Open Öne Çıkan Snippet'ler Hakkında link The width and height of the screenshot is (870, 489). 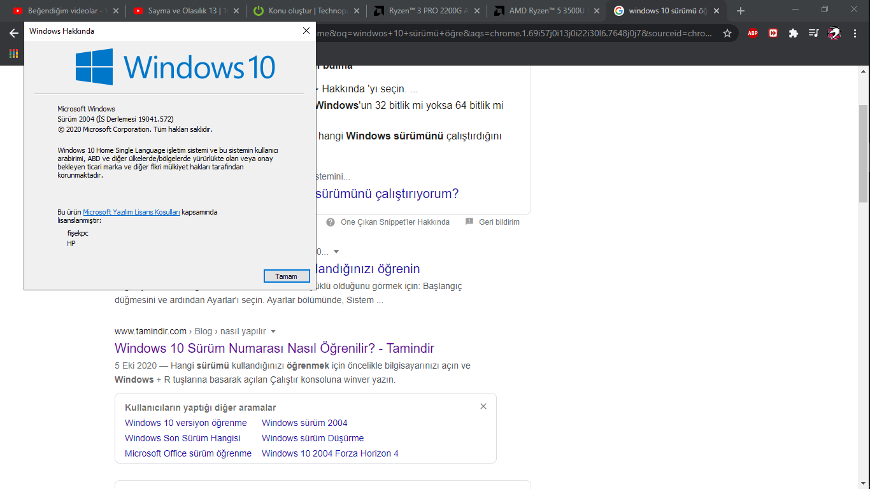click(396, 222)
